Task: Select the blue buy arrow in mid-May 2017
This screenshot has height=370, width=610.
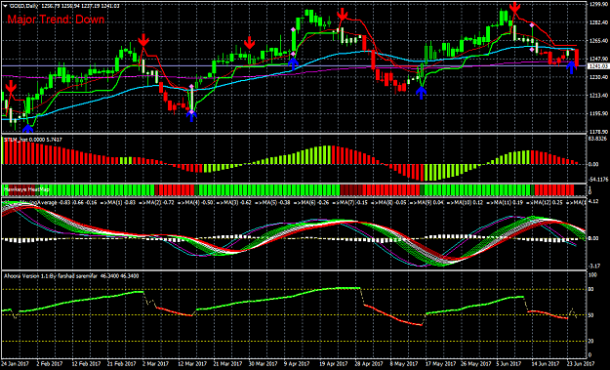Action: (x=422, y=93)
